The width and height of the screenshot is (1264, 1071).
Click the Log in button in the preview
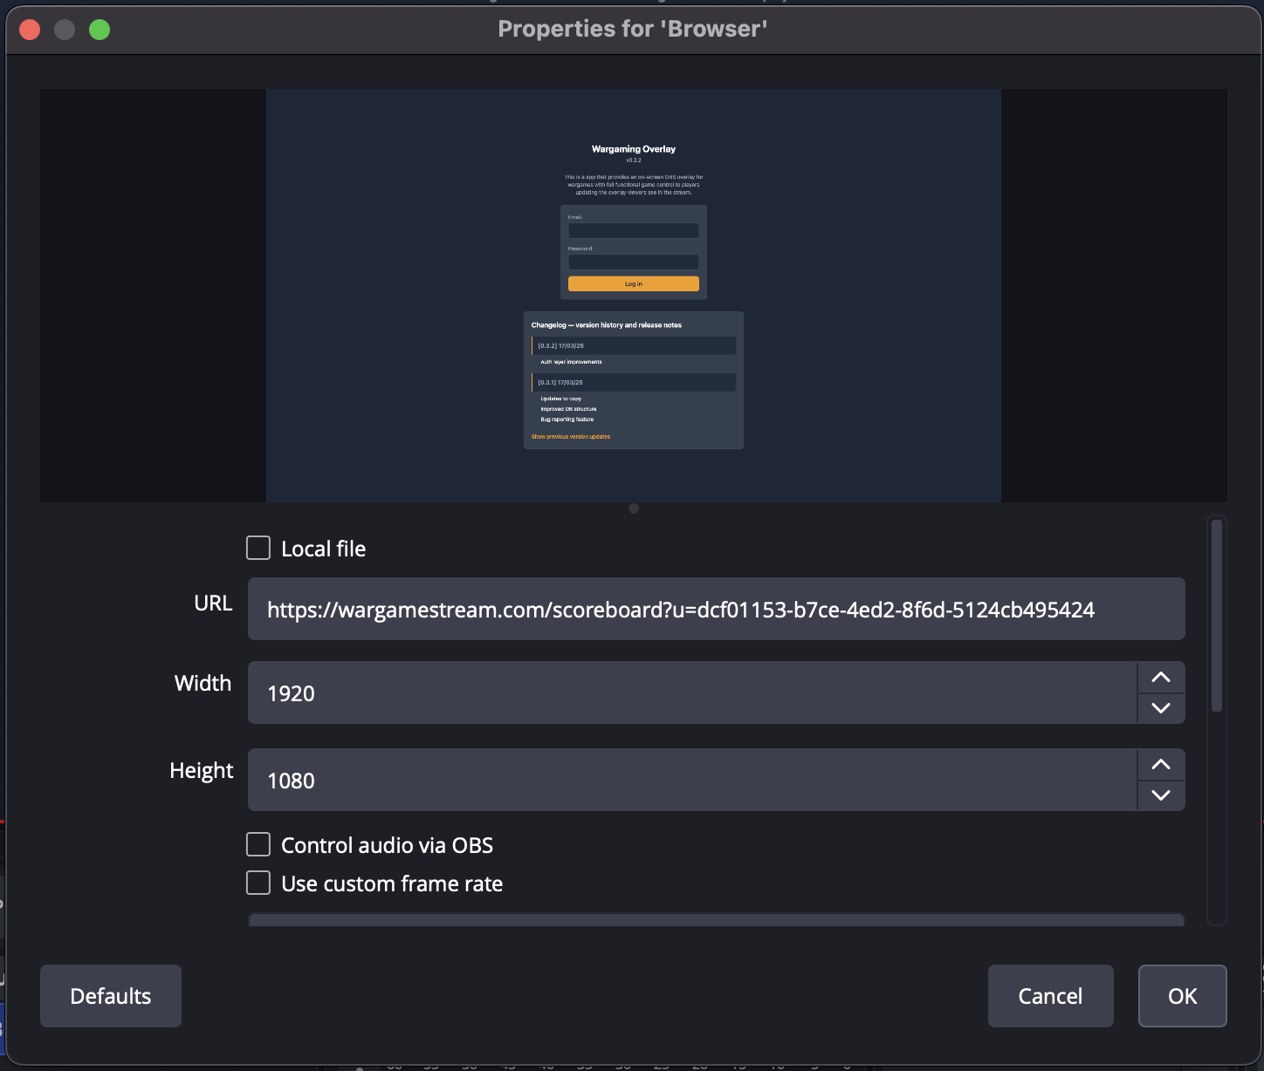(x=633, y=283)
